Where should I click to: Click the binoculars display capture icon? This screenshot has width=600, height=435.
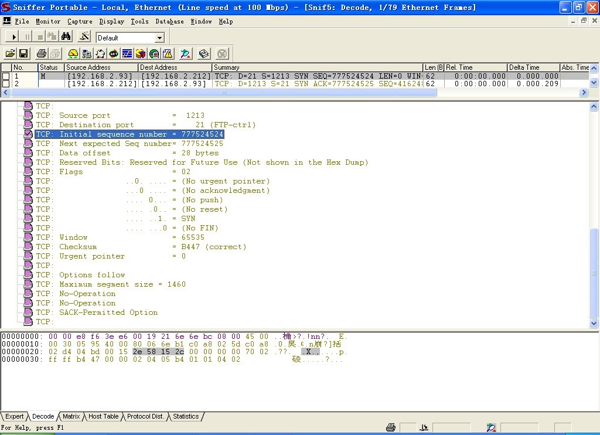[66, 37]
